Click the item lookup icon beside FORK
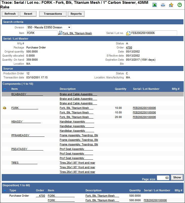This screenshot has height=203, width=185. [60, 33]
